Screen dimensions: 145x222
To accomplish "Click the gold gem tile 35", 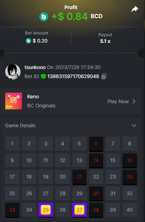I will point(46,210).
